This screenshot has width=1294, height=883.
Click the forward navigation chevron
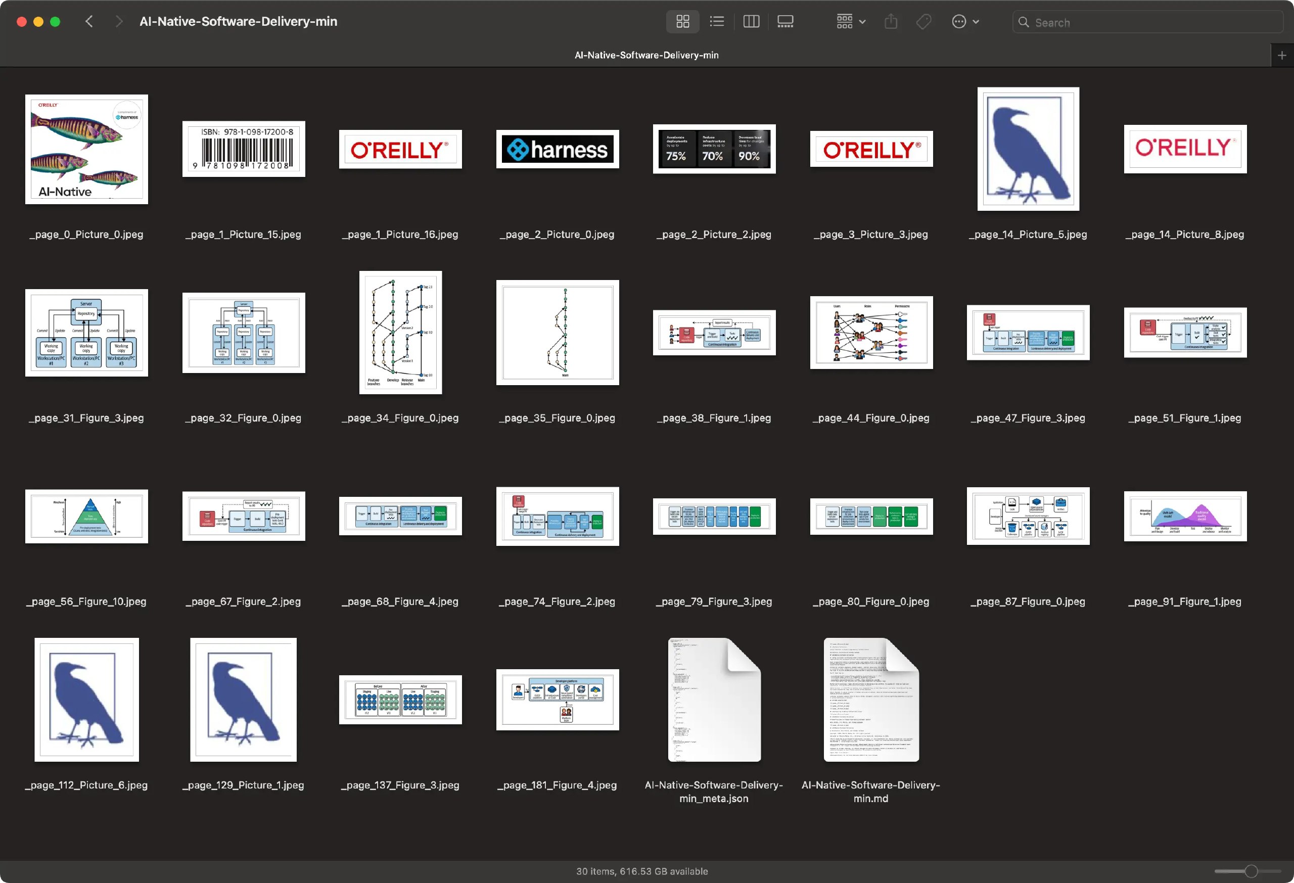[x=119, y=22]
